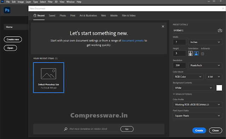Open the Layer menu
The height and width of the screenshot is (139, 226).
click(28, 2)
